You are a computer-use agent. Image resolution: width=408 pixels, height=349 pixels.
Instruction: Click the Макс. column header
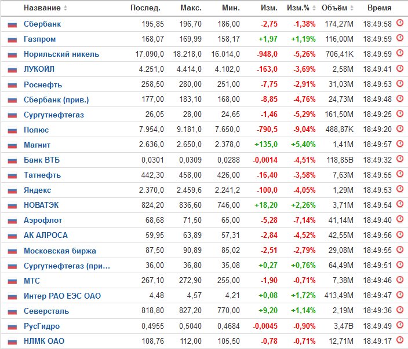191,8
